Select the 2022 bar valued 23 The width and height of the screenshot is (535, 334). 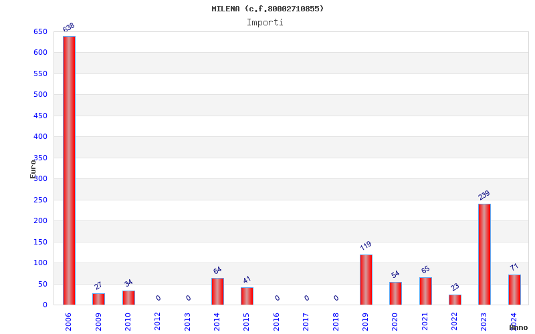tap(455, 299)
